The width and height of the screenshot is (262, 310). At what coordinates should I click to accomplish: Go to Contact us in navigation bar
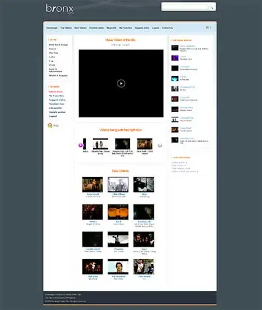[167, 28]
